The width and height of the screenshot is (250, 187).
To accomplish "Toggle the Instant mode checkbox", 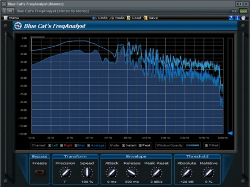I will 124,145.
